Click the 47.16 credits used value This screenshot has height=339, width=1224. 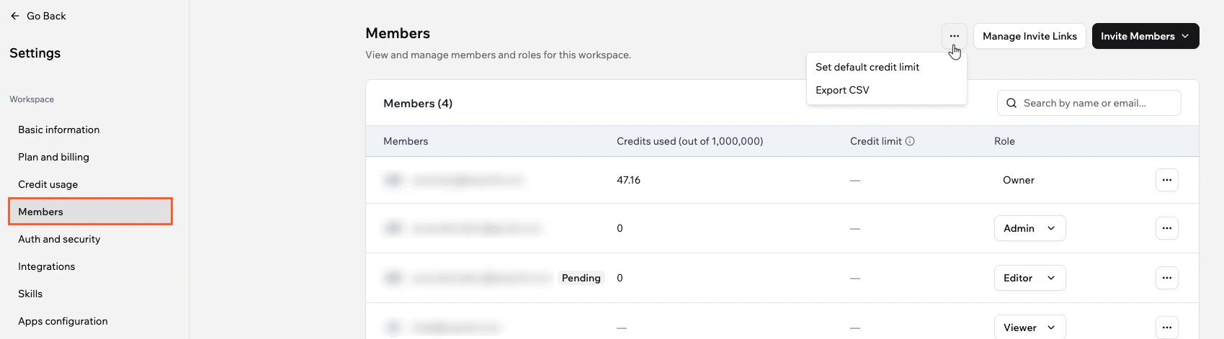pyautogui.click(x=628, y=180)
